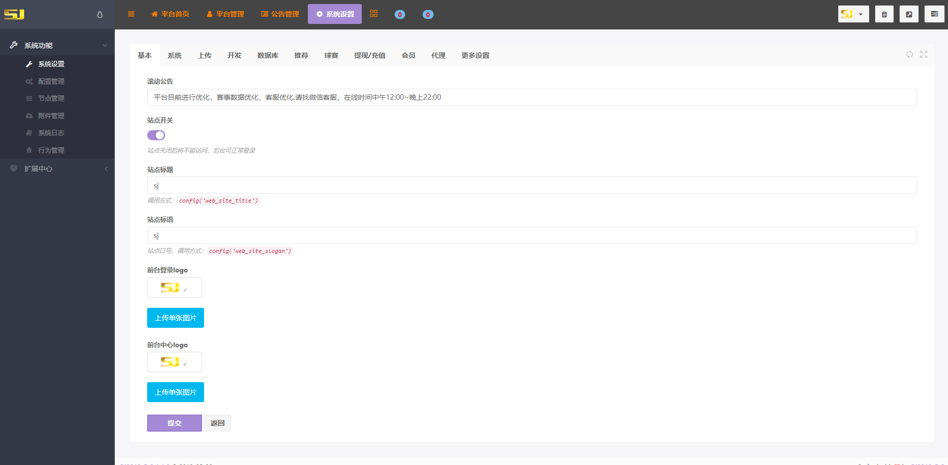Click the trash icon to clear cache
948x465 pixels.
884,14
